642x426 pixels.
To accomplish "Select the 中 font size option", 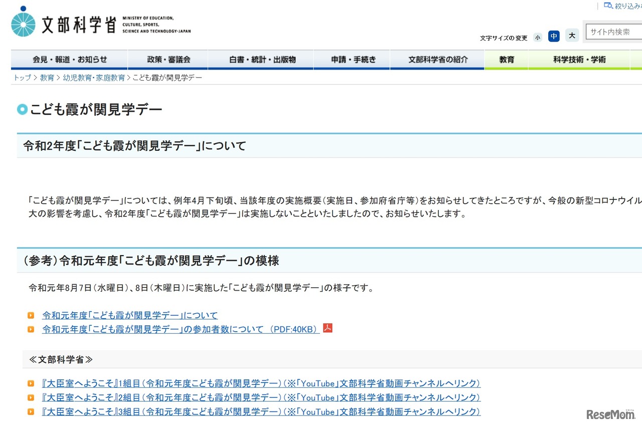I will pyautogui.click(x=554, y=36).
